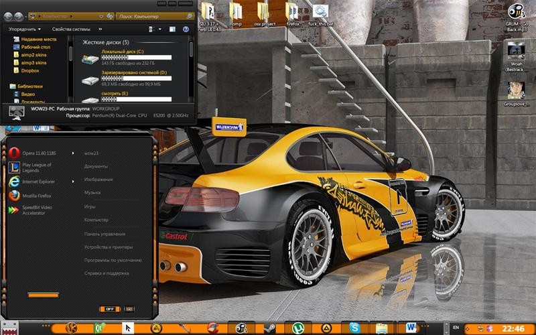
Task: Click the 22:46 tray clock
Action: point(513,329)
